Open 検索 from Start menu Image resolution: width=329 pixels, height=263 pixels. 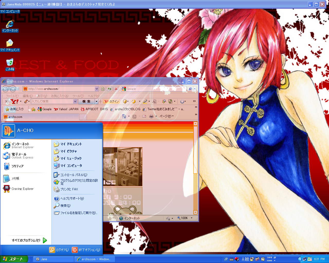click(62, 206)
